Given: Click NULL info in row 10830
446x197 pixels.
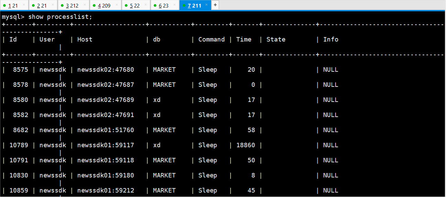Looking at the screenshot, I should 331,175.
